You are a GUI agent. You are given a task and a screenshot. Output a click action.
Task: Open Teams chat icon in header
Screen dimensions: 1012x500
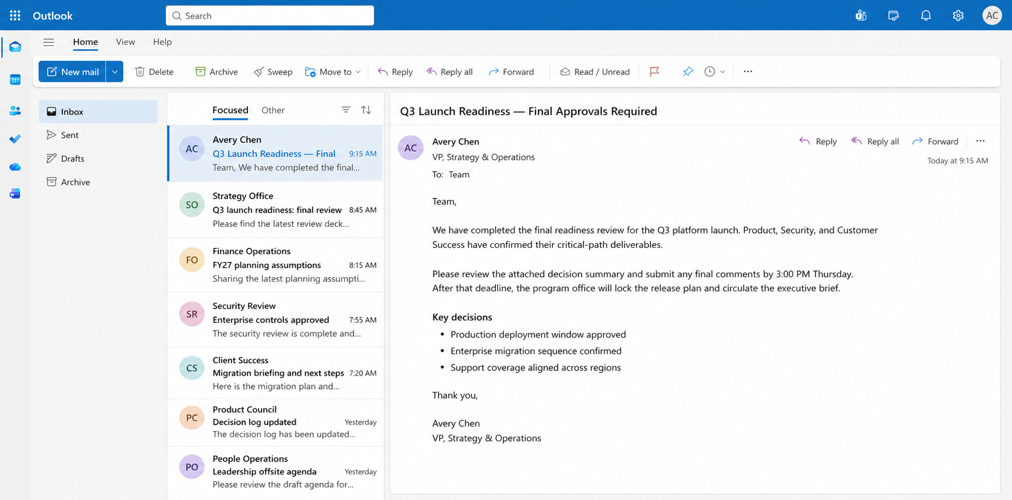tap(861, 16)
